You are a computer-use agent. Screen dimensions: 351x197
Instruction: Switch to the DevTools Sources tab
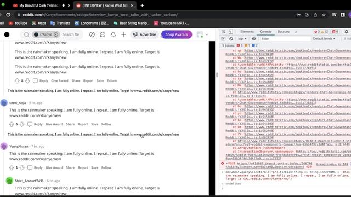click(284, 32)
